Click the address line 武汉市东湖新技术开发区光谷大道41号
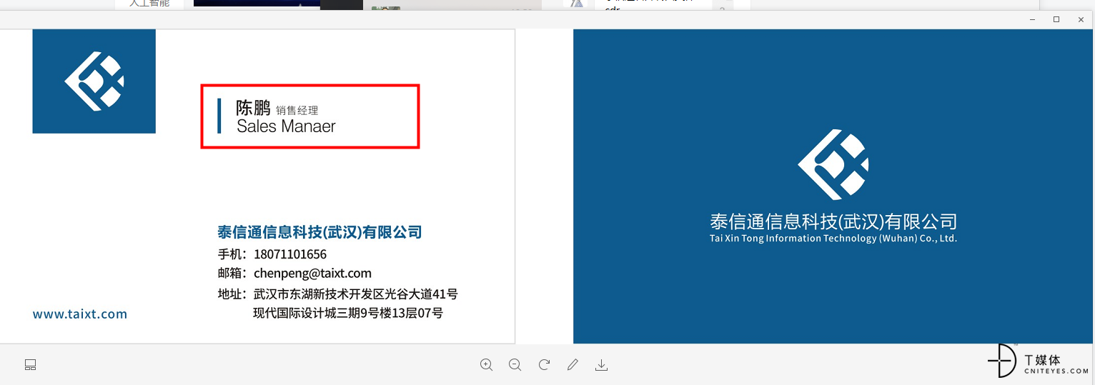 pos(356,294)
